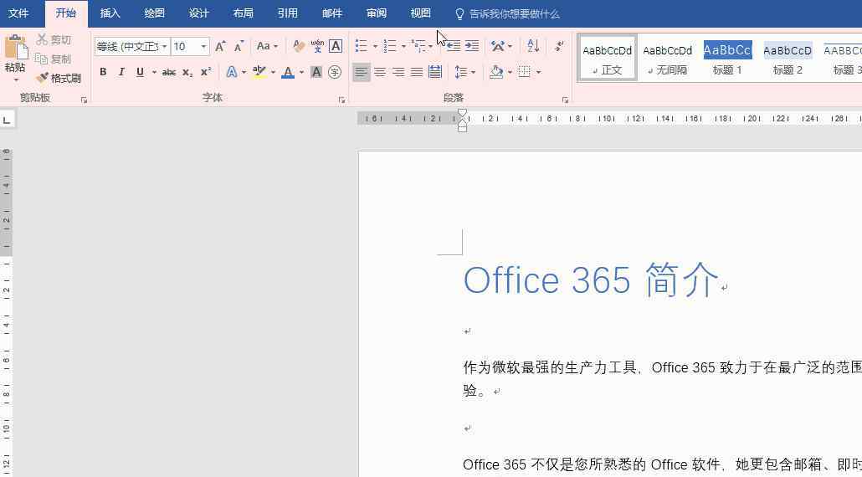This screenshot has height=477, width=862.
Task: Apply a numbered list
Action: (390, 46)
